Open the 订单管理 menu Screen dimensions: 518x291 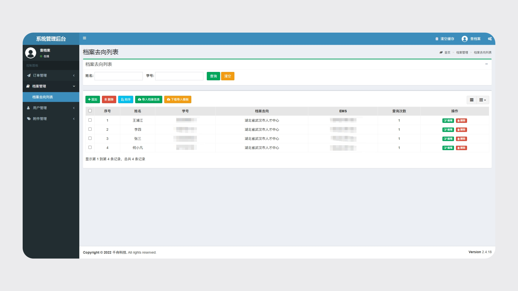pyautogui.click(x=51, y=75)
